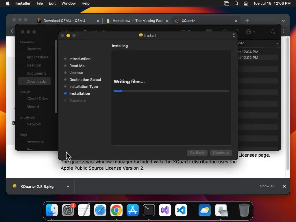Image resolution: width=296 pixels, height=222 pixels.
Task: Open Finder from the Dock
Action: 52,210
